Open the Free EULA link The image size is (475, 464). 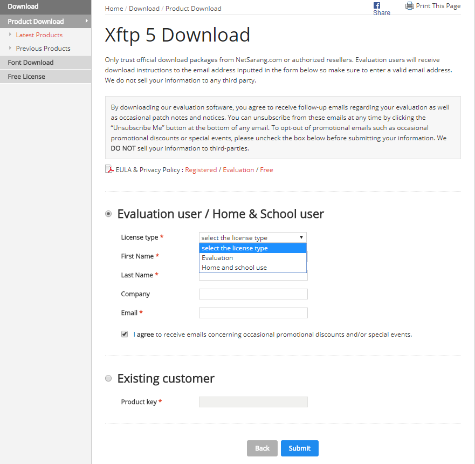tap(266, 170)
